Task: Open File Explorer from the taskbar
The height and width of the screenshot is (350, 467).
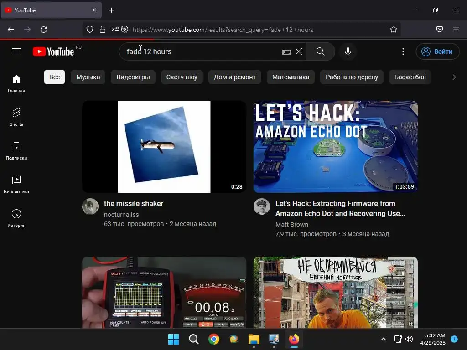Action: pos(254,339)
